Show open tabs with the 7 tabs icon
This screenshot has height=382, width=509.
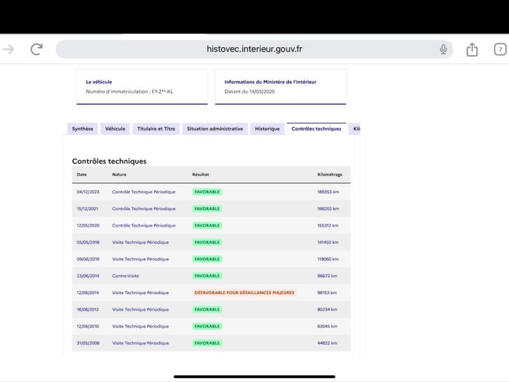[500, 49]
